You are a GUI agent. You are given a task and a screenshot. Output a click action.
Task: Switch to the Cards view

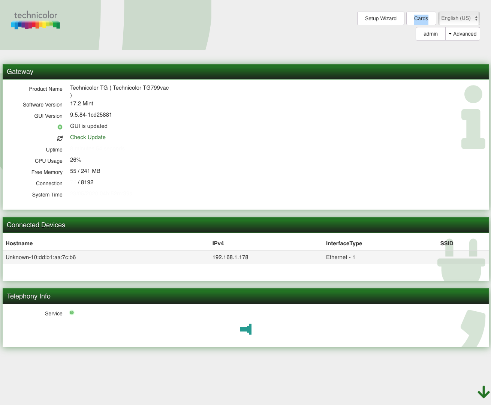(421, 18)
